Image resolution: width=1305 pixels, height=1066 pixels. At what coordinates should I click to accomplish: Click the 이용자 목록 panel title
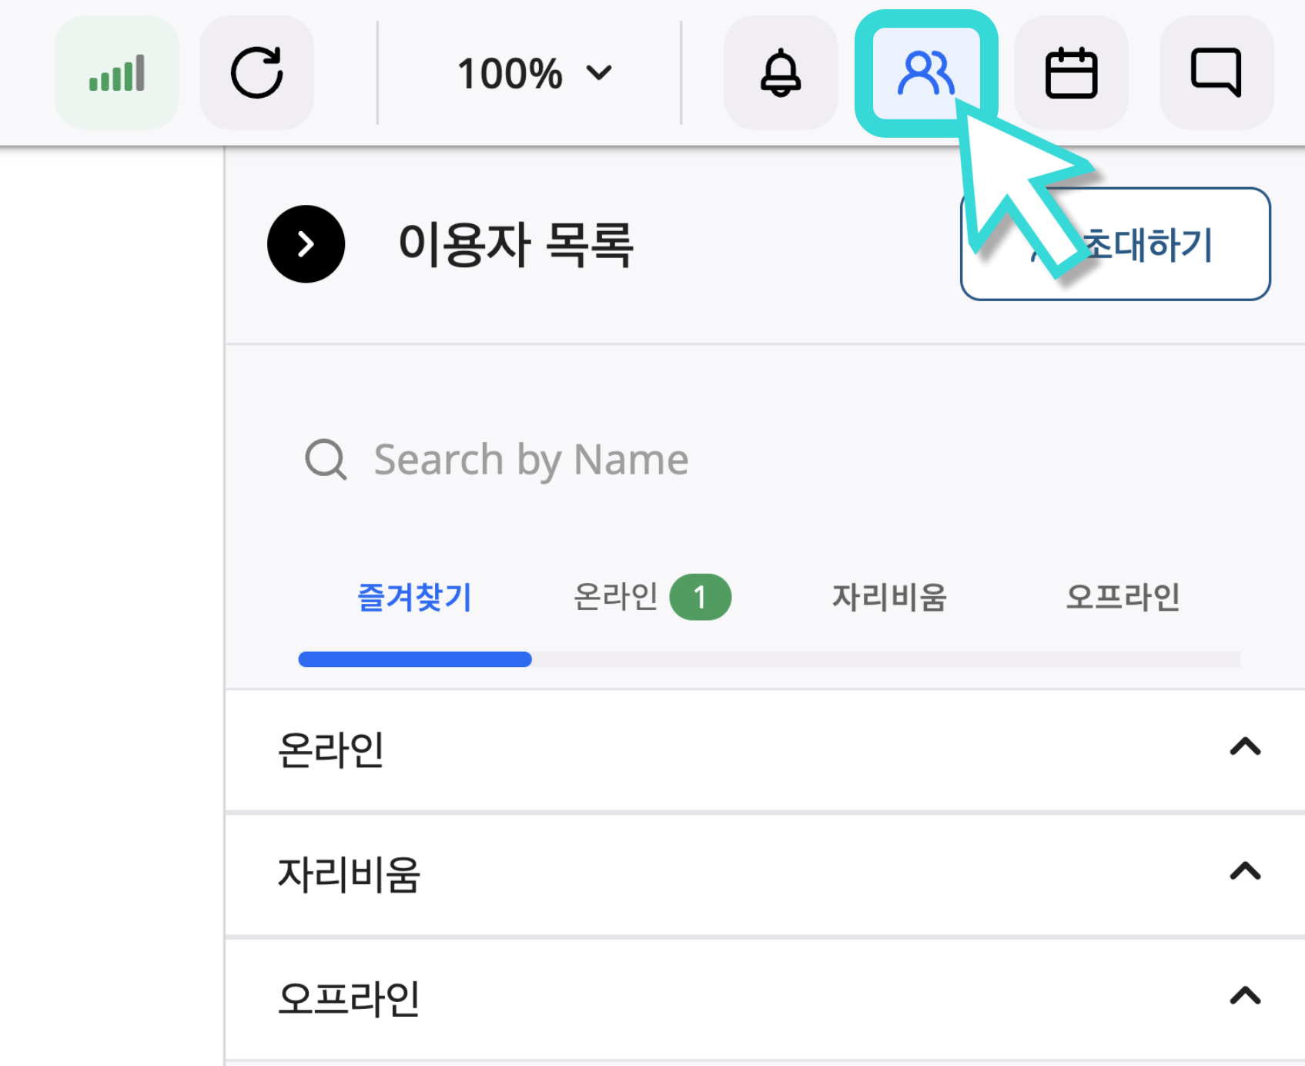click(x=515, y=244)
